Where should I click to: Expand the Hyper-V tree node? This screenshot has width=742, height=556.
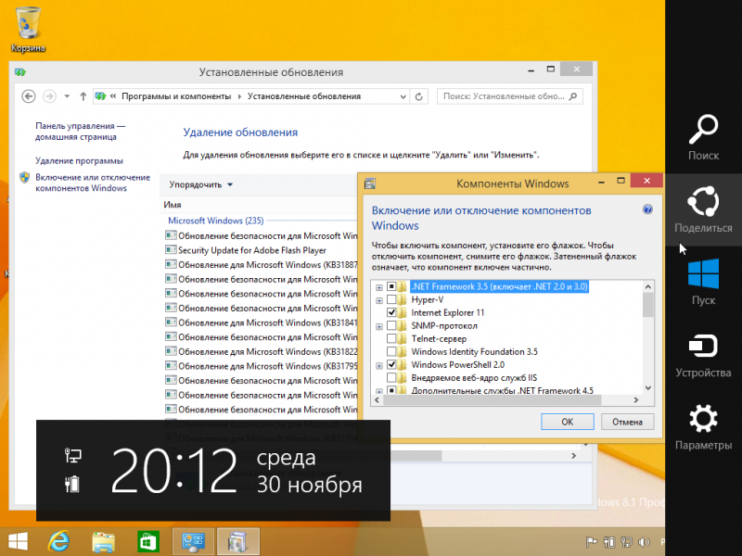pos(379,300)
